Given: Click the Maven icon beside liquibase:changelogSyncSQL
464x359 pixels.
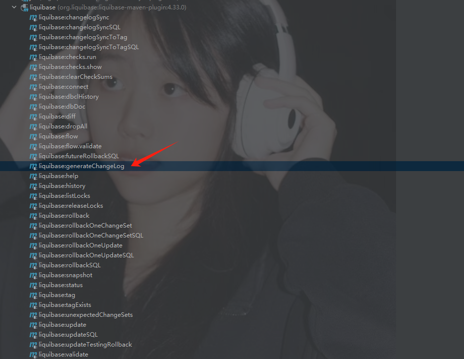Looking at the screenshot, I should coord(33,28).
